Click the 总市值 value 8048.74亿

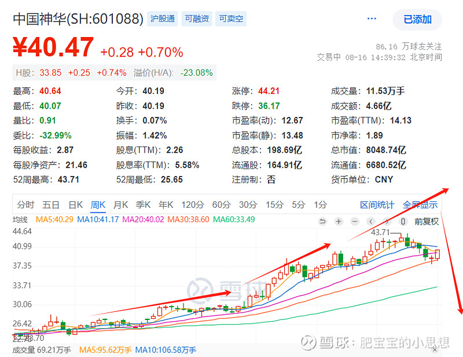click(x=386, y=150)
